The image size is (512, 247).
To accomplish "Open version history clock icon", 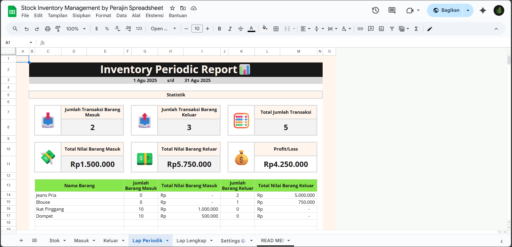I will [x=376, y=10].
